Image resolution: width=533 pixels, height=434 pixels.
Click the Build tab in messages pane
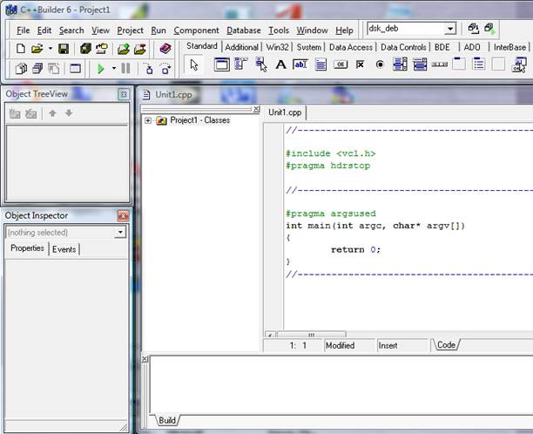[166, 420]
